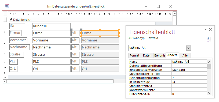
Task: Select the Alt: label next to Strasse
Action: pos(75,55)
